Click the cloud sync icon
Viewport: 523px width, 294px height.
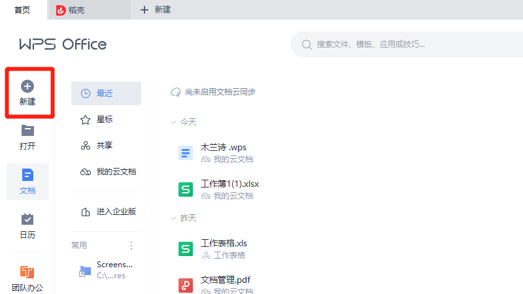(x=175, y=92)
